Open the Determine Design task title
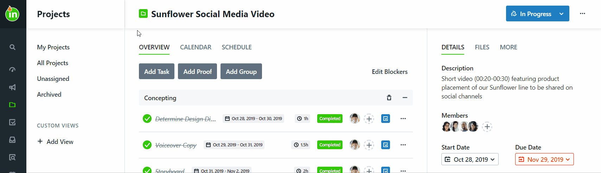This screenshot has height=173, width=601. (x=185, y=119)
